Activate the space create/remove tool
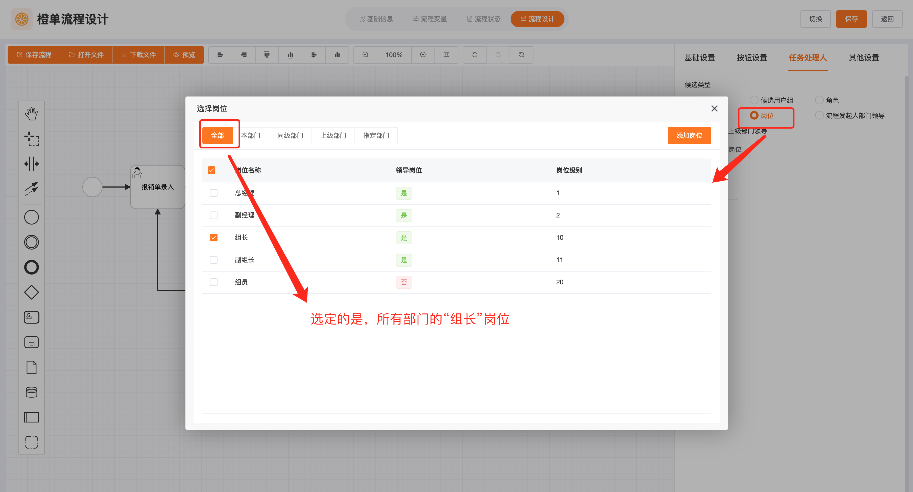This screenshot has width=913, height=492. pos(32,164)
